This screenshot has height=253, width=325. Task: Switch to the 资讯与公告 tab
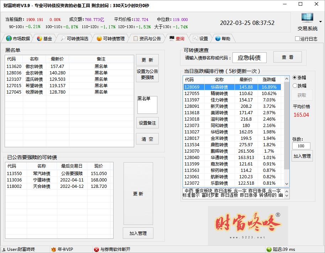click(x=147, y=38)
